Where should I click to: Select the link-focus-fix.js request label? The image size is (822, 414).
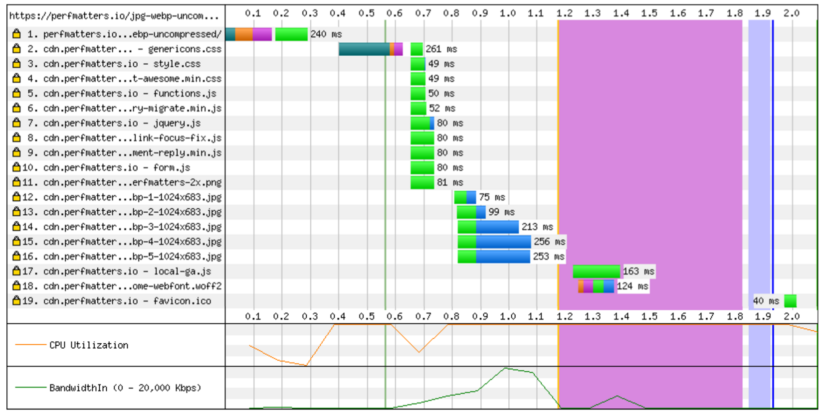pyautogui.click(x=124, y=138)
